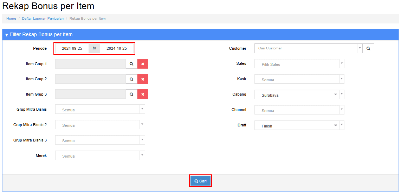The height and width of the screenshot is (194, 401).
Task: Clear Item Grup 2 with red X button
Action: pyautogui.click(x=143, y=79)
